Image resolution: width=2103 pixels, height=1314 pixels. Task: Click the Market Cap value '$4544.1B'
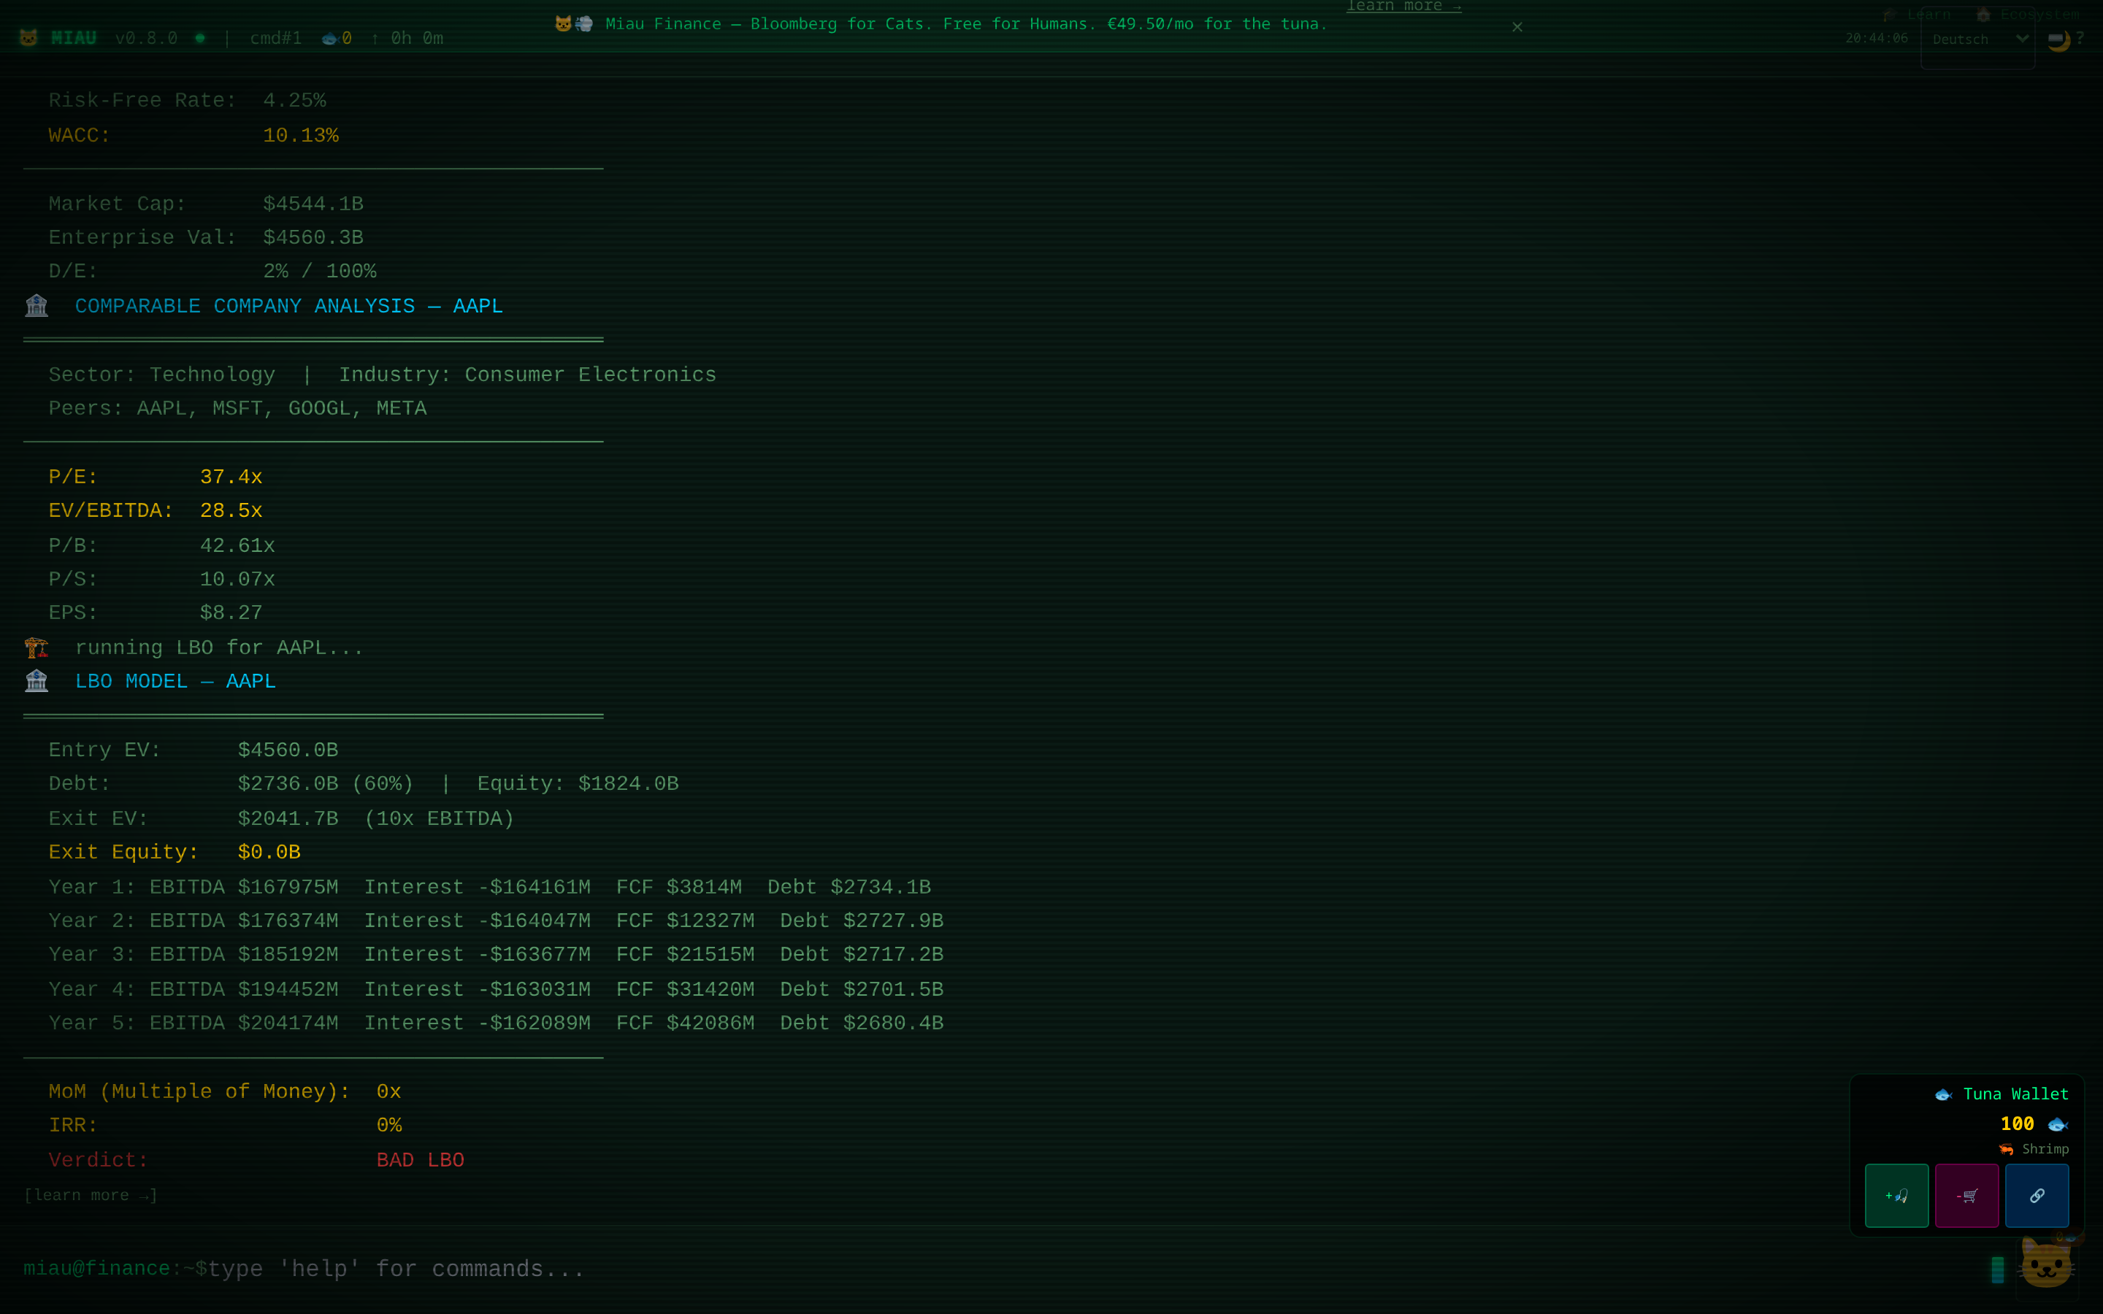[x=313, y=204]
